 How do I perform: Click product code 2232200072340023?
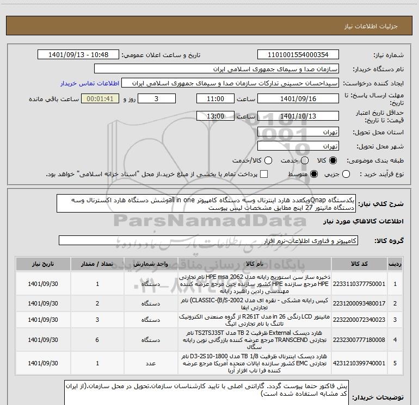tap(359, 320)
